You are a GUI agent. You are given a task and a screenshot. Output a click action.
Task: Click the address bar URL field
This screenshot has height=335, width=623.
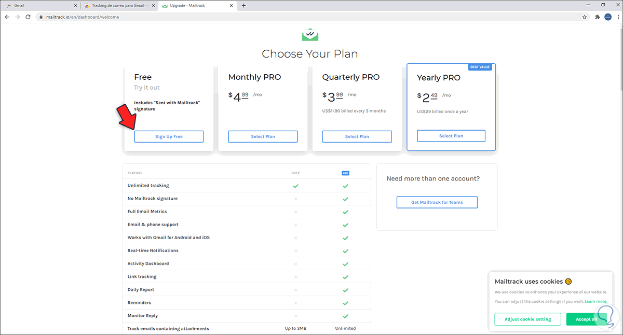pyautogui.click(x=311, y=17)
